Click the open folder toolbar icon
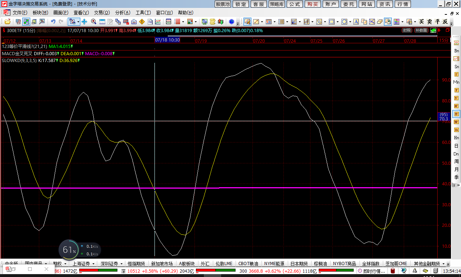Viewport: 461px width, 277px height. [7, 22]
